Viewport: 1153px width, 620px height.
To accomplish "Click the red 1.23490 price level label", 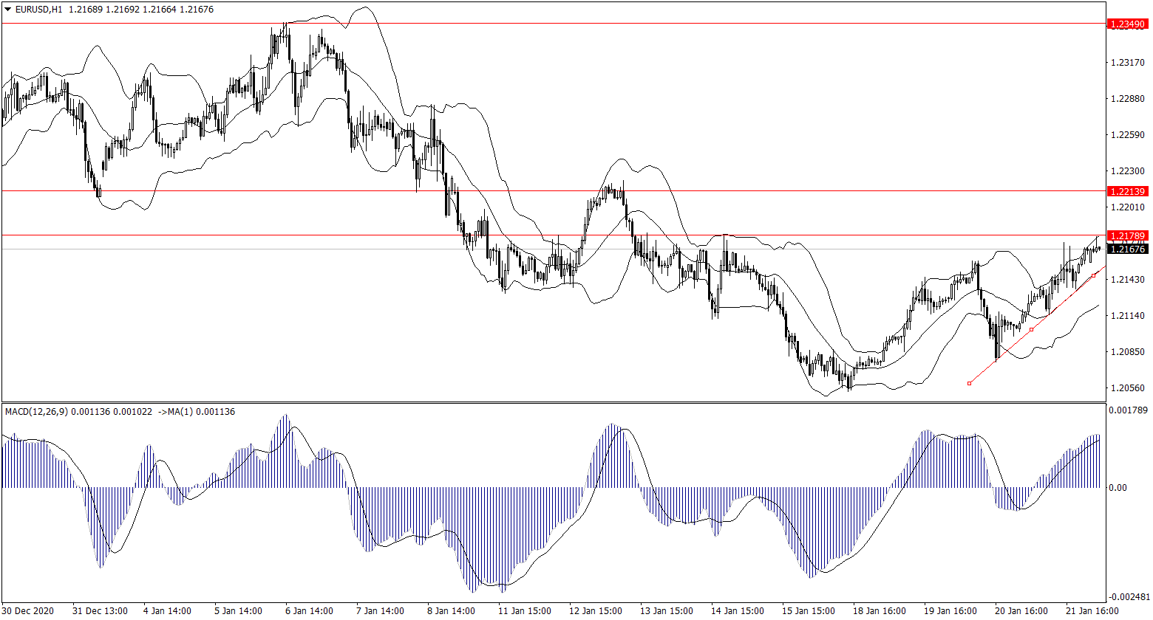I will 1128,24.
